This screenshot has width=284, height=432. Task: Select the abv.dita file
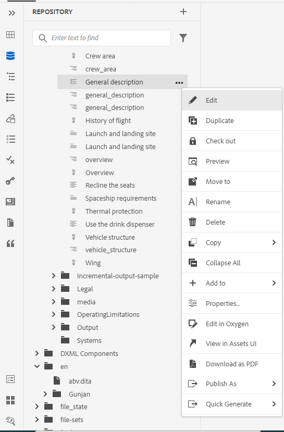(80, 381)
